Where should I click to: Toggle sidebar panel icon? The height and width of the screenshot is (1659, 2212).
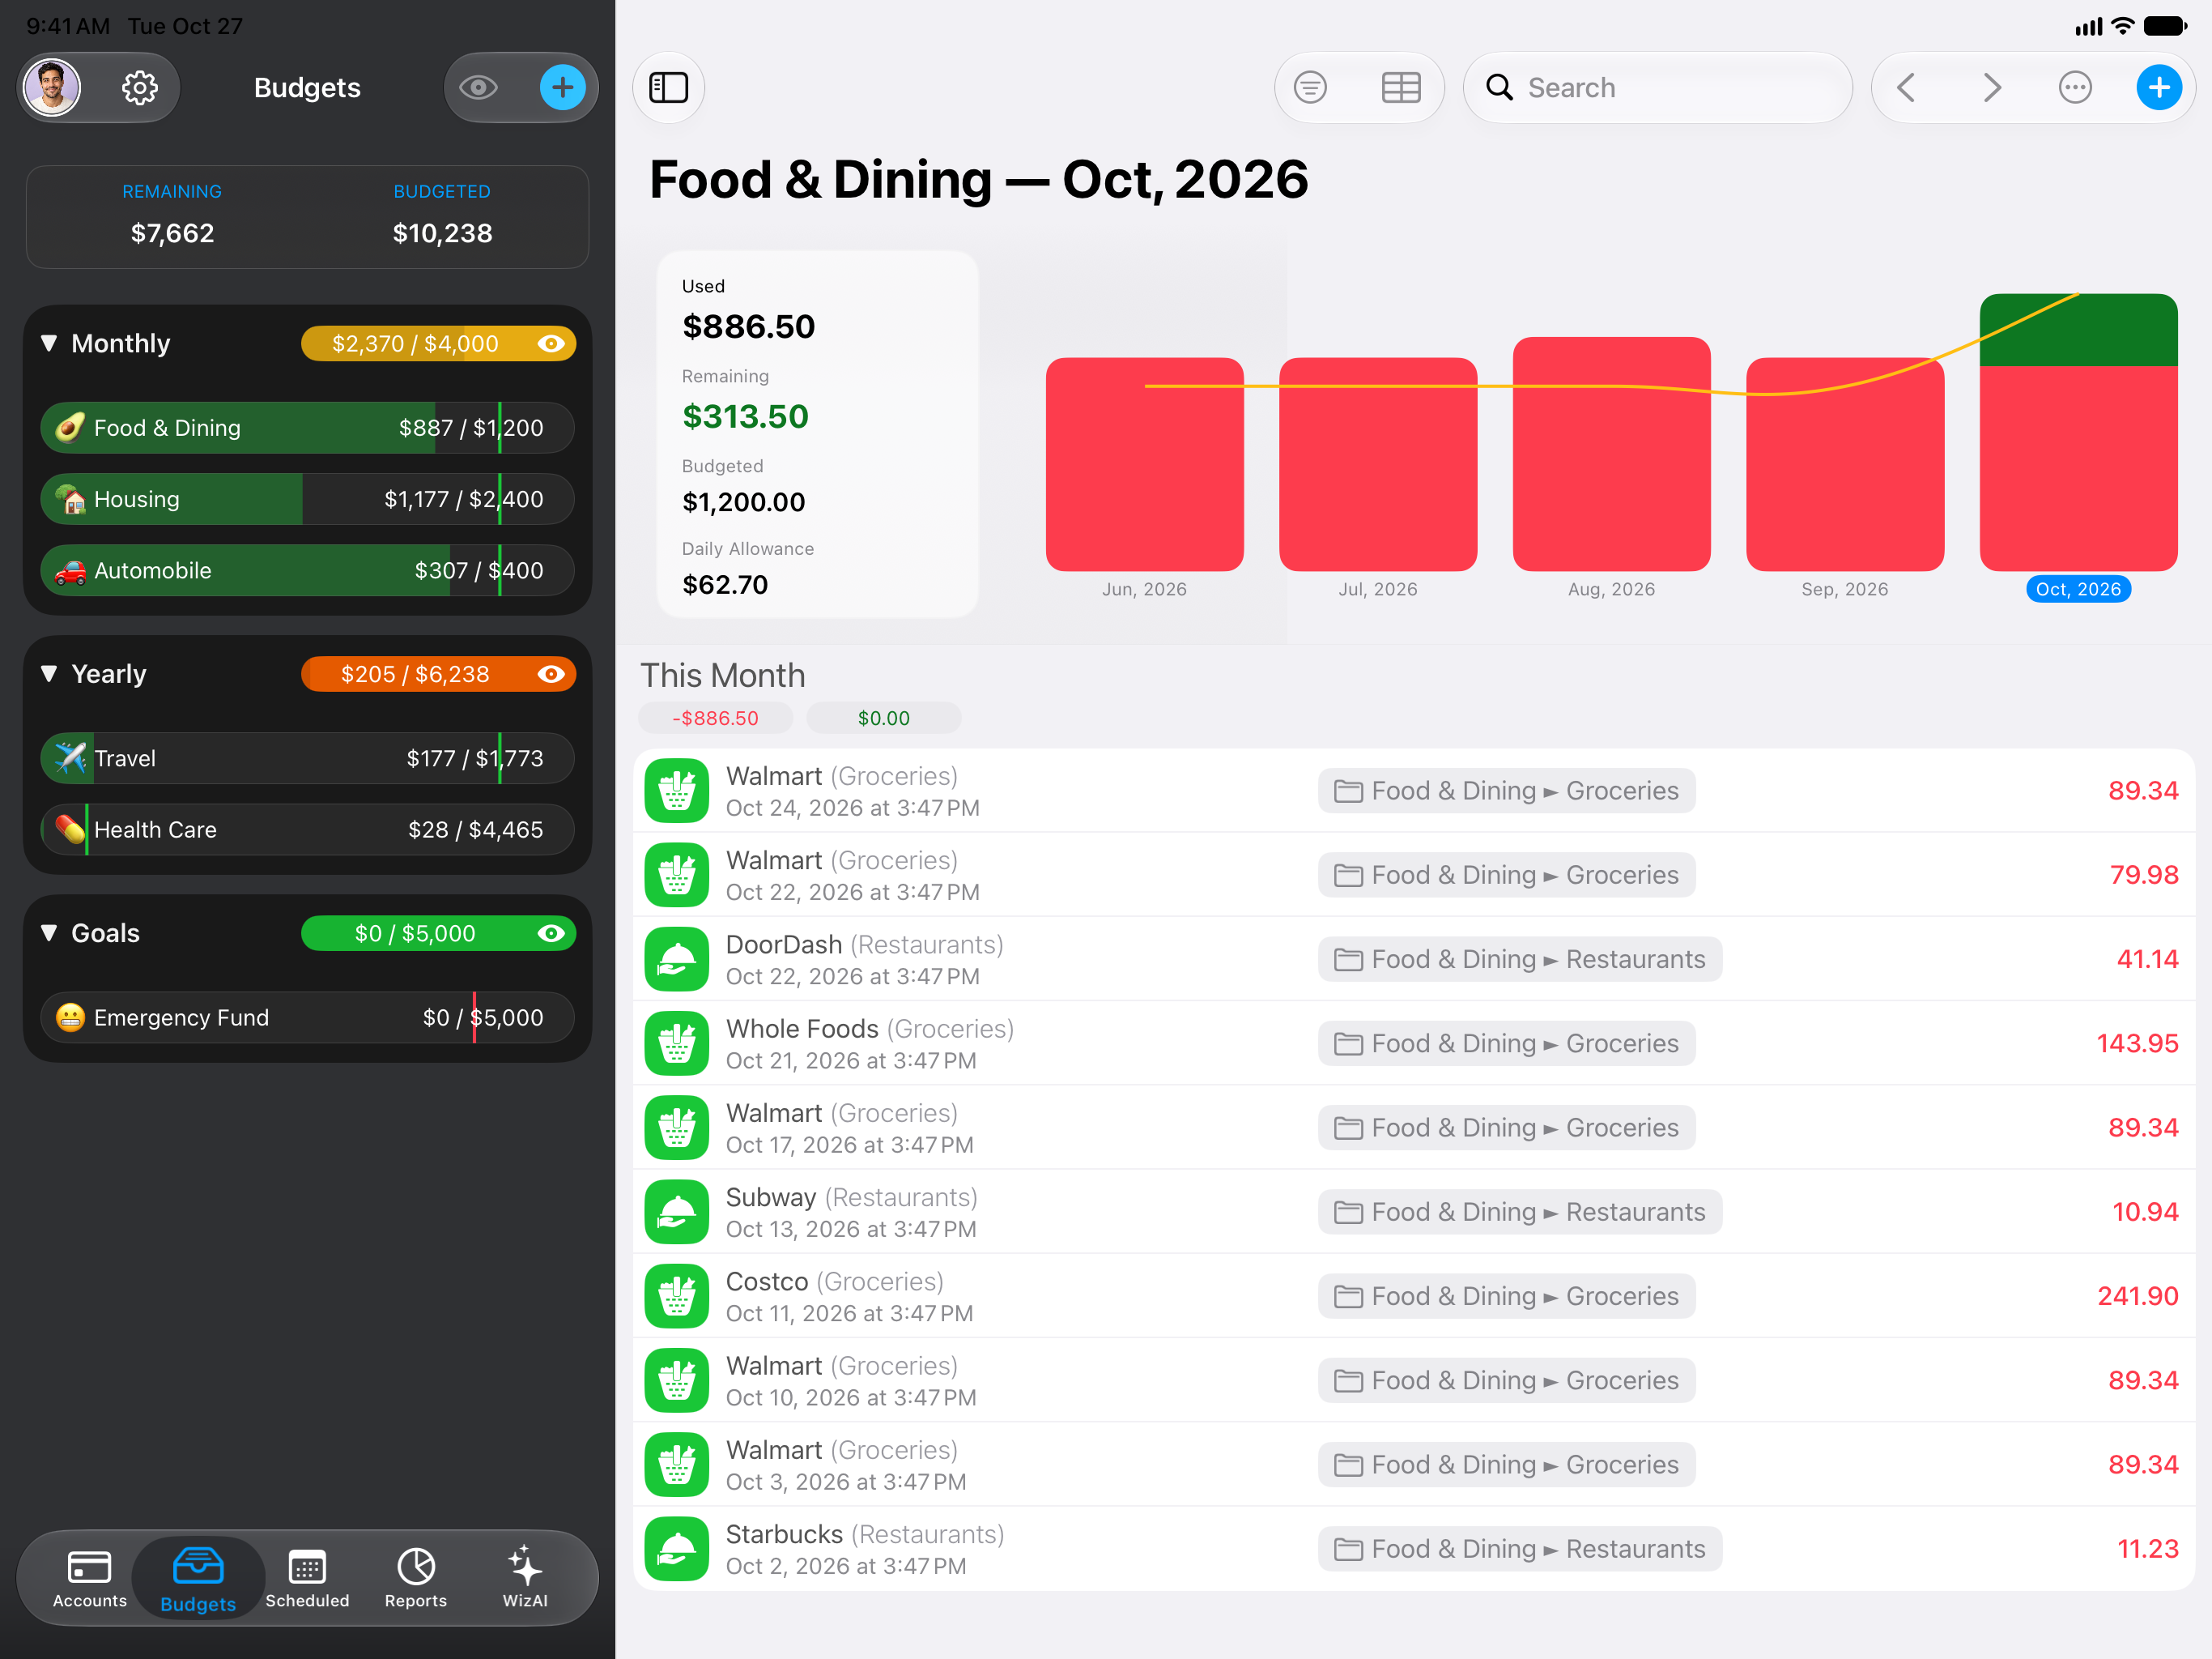[669, 88]
